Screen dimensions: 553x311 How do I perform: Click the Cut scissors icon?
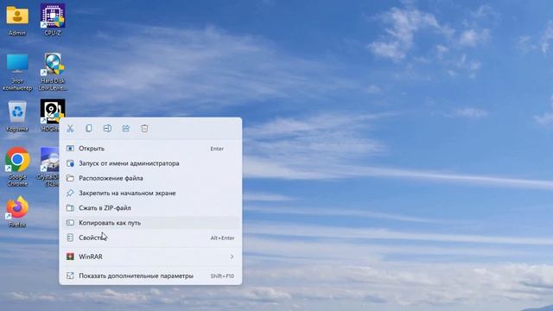coord(70,129)
